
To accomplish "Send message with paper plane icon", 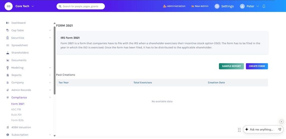I will [280, 129].
